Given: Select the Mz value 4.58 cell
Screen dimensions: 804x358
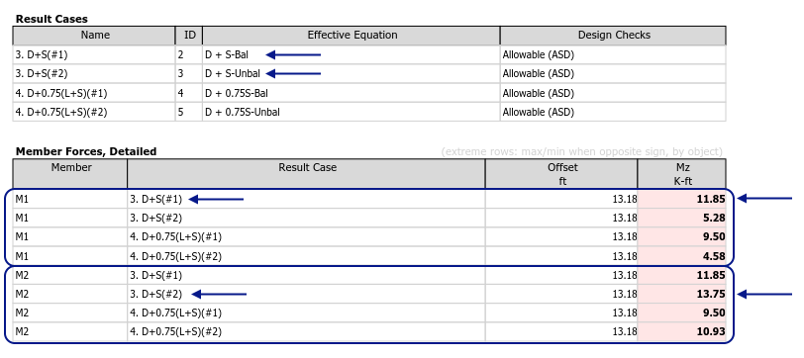Looking at the screenshot, I should point(682,256).
